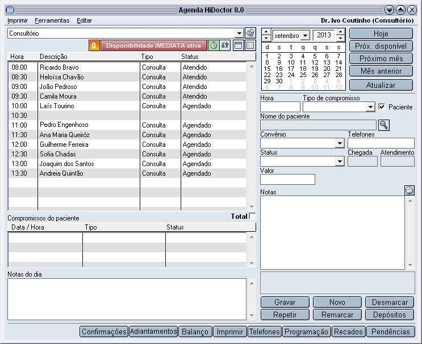
Task: Switch to calendar grid view icon
Action: tap(238, 45)
